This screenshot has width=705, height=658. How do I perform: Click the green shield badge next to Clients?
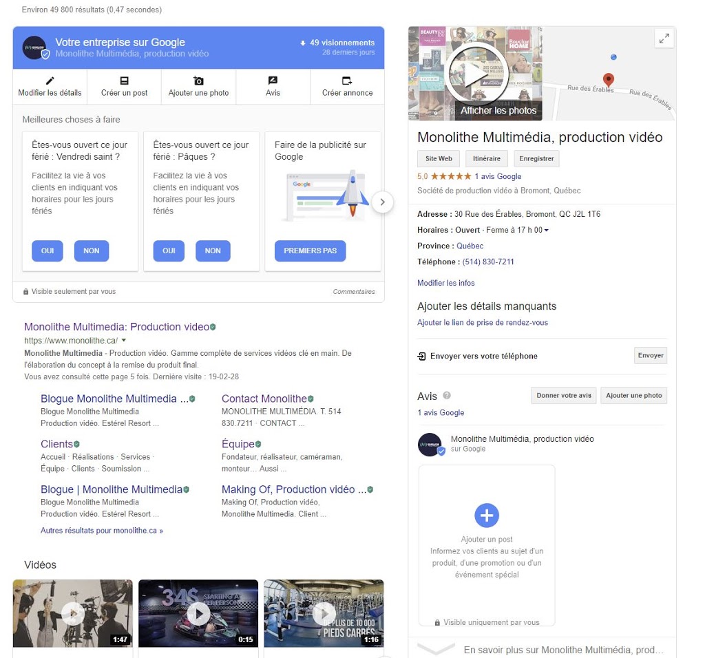77,444
